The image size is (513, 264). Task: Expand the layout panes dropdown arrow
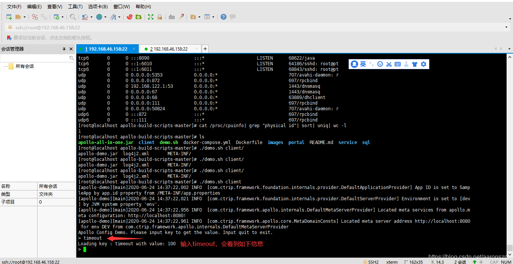coord(213,17)
